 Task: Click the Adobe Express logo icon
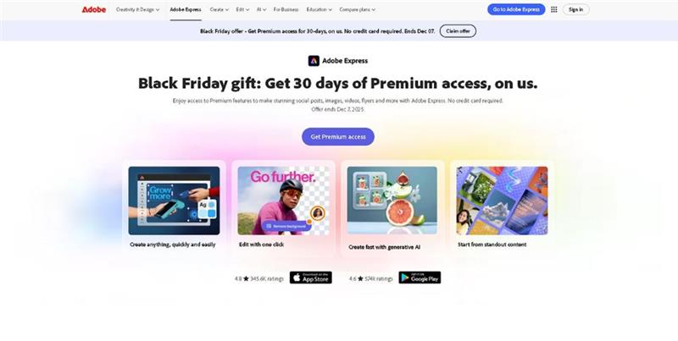(314, 61)
